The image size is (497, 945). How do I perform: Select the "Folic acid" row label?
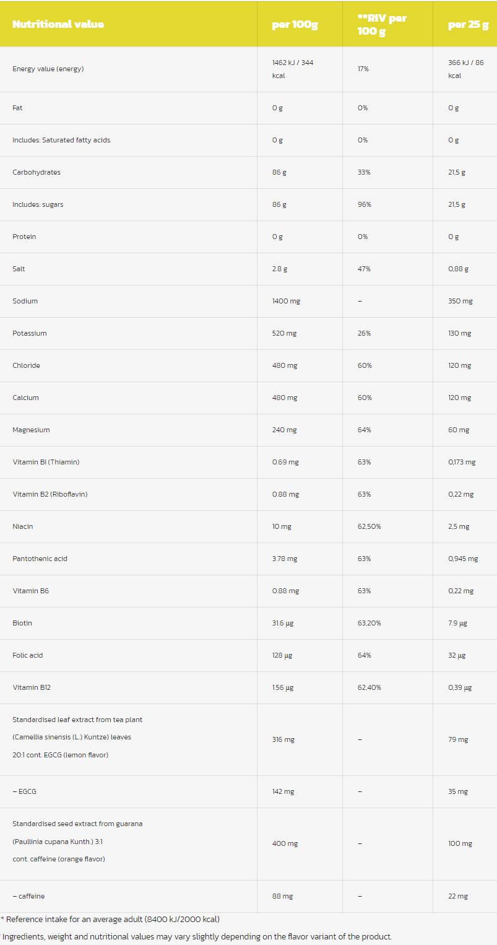click(x=28, y=655)
